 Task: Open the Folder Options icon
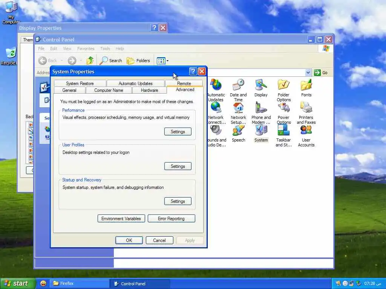(x=283, y=90)
